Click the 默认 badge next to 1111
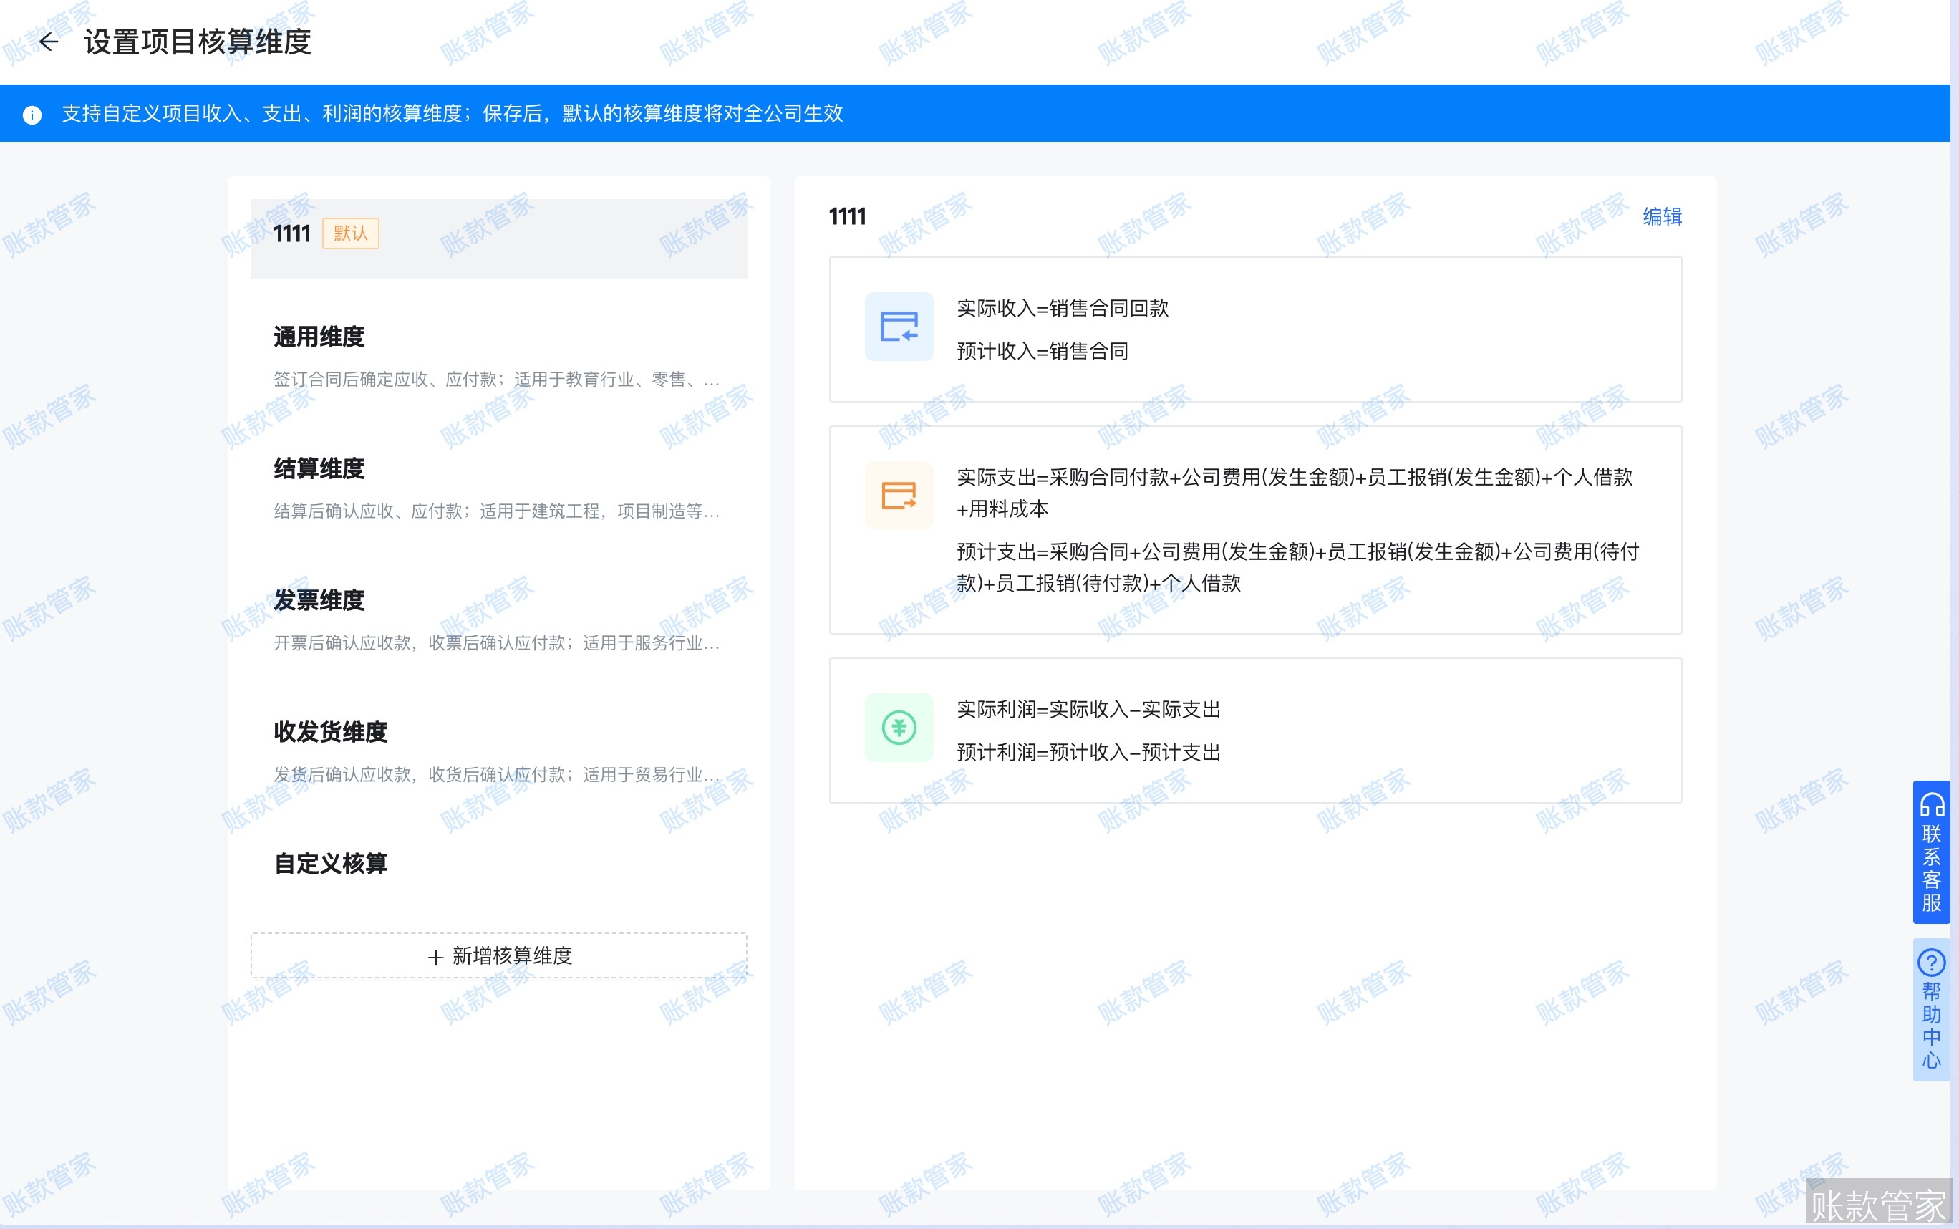Image resolution: width=1959 pixels, height=1229 pixels. click(x=349, y=233)
